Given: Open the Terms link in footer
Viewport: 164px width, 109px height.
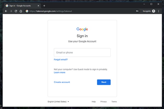Looking at the screenshot, I should pyautogui.click(x=114, y=102).
